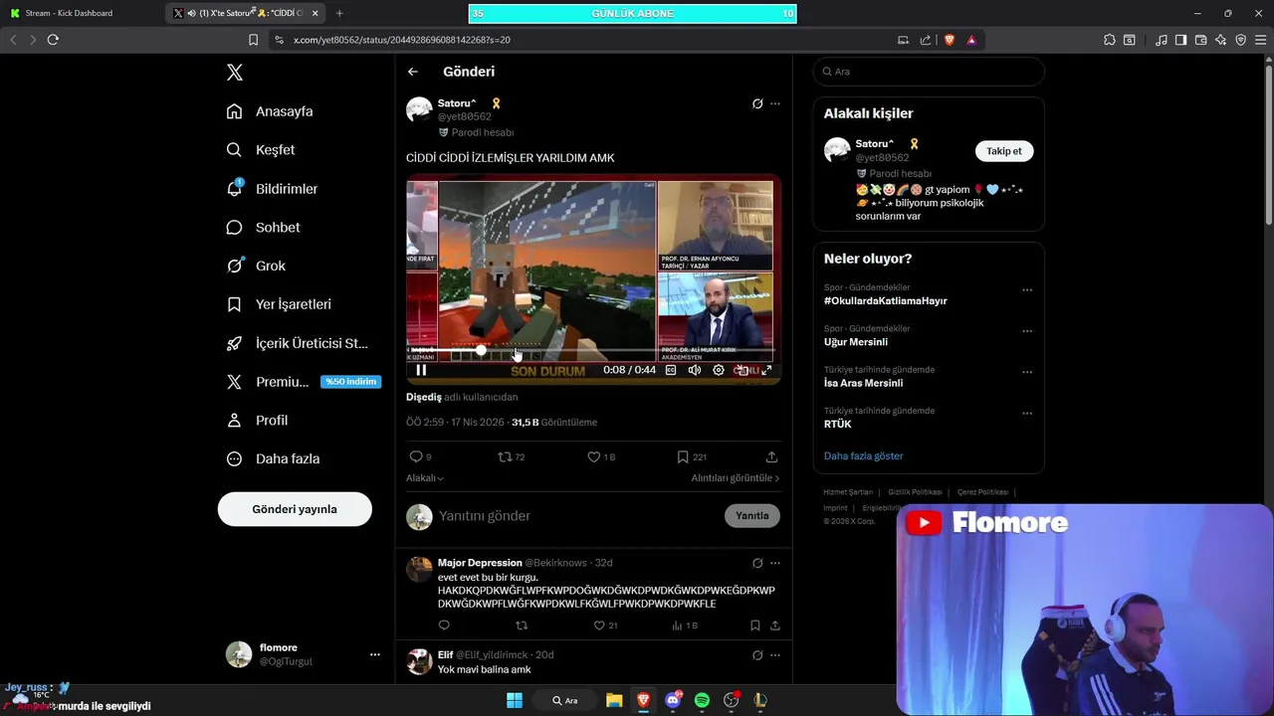
Task: Open the X logo home link
Action: click(x=235, y=73)
